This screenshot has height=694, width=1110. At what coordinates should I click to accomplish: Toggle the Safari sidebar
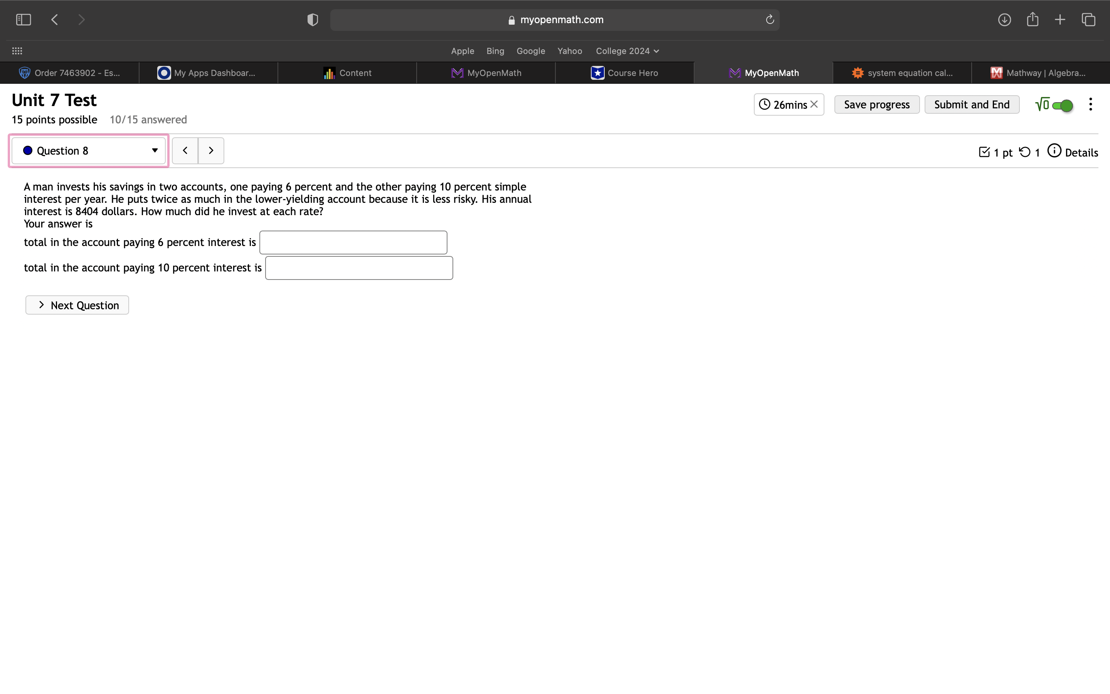click(24, 19)
